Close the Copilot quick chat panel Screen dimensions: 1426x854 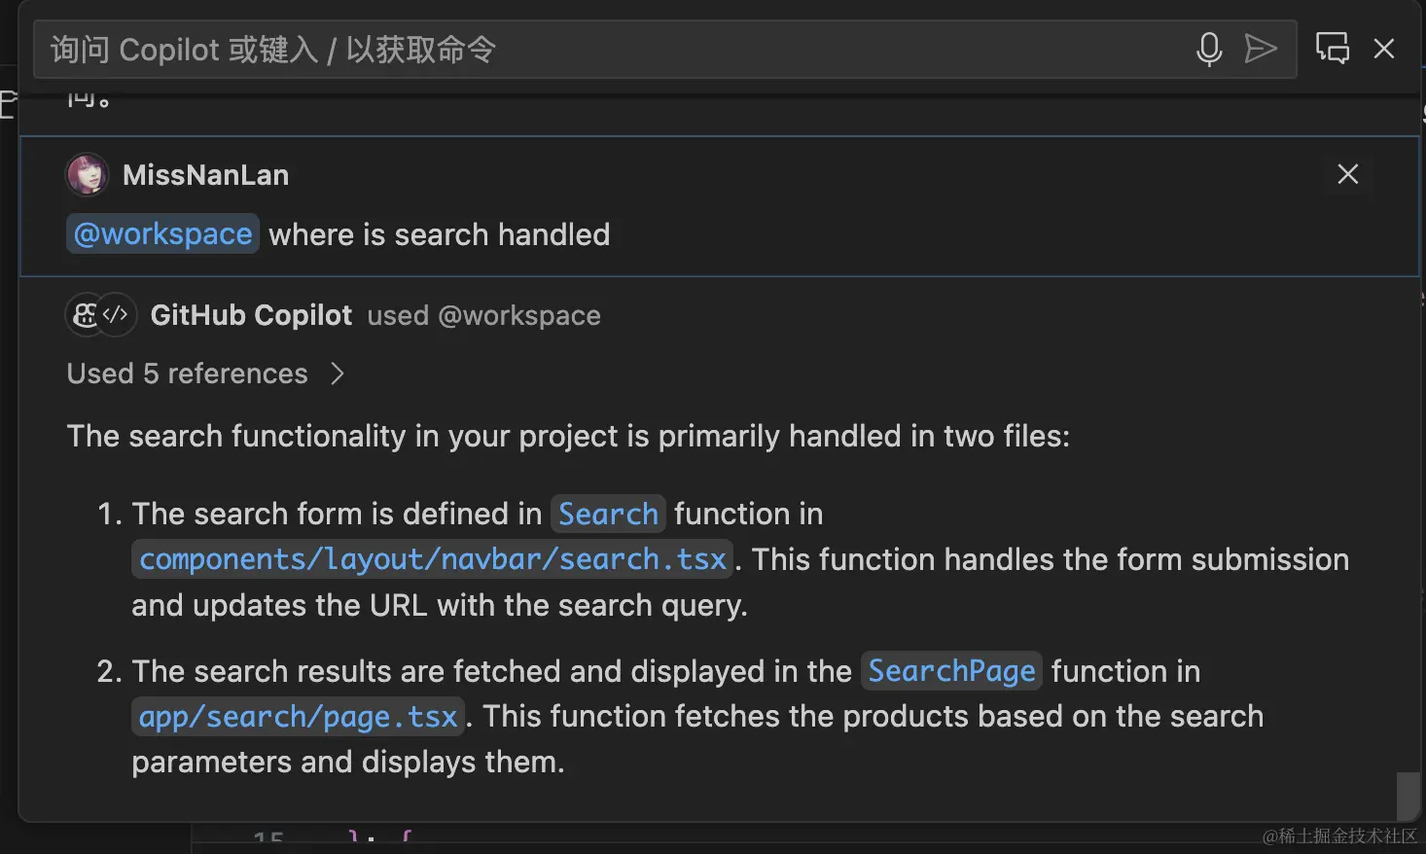1383,49
